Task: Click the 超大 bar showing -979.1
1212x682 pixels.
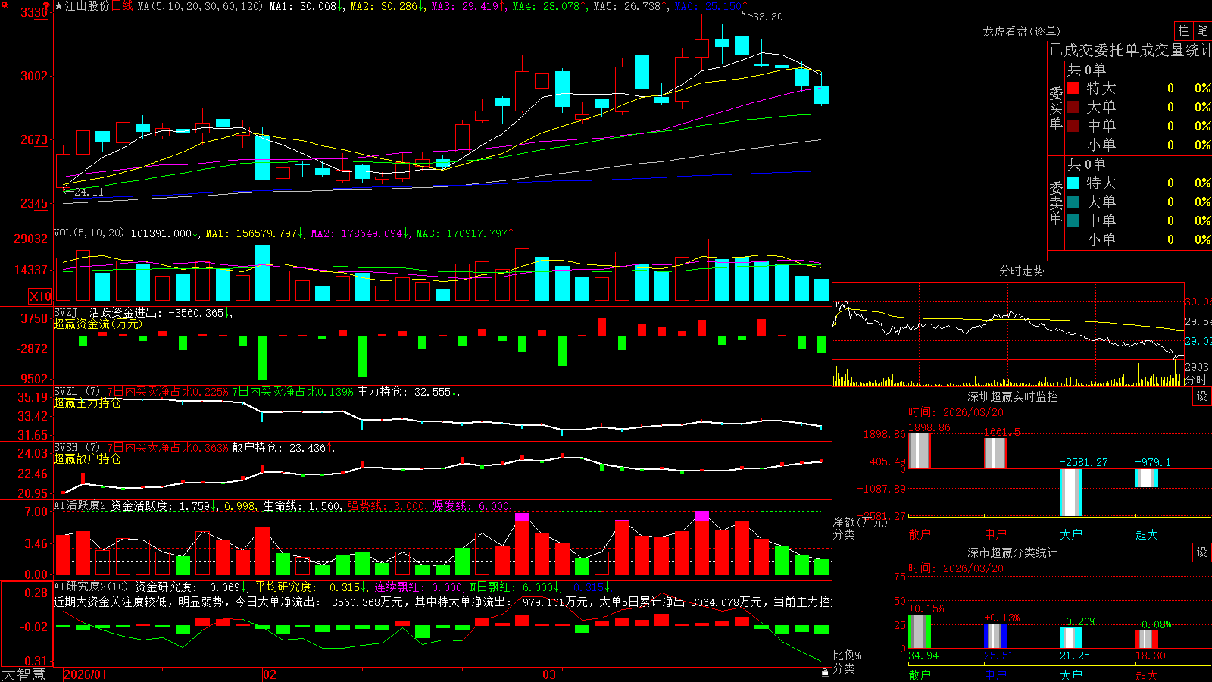Action: (1146, 478)
